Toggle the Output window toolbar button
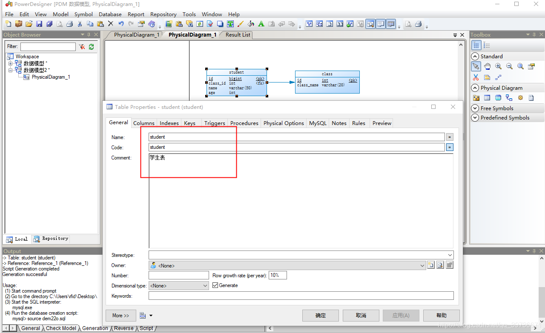The width and height of the screenshot is (545, 333). (381, 24)
